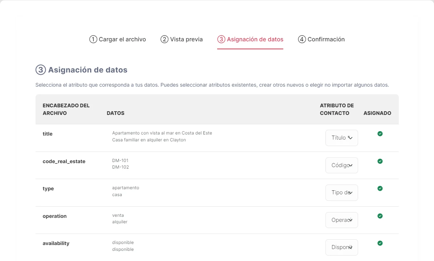Click the green checkmark in availability row
The image size is (434, 261).
[380, 243]
